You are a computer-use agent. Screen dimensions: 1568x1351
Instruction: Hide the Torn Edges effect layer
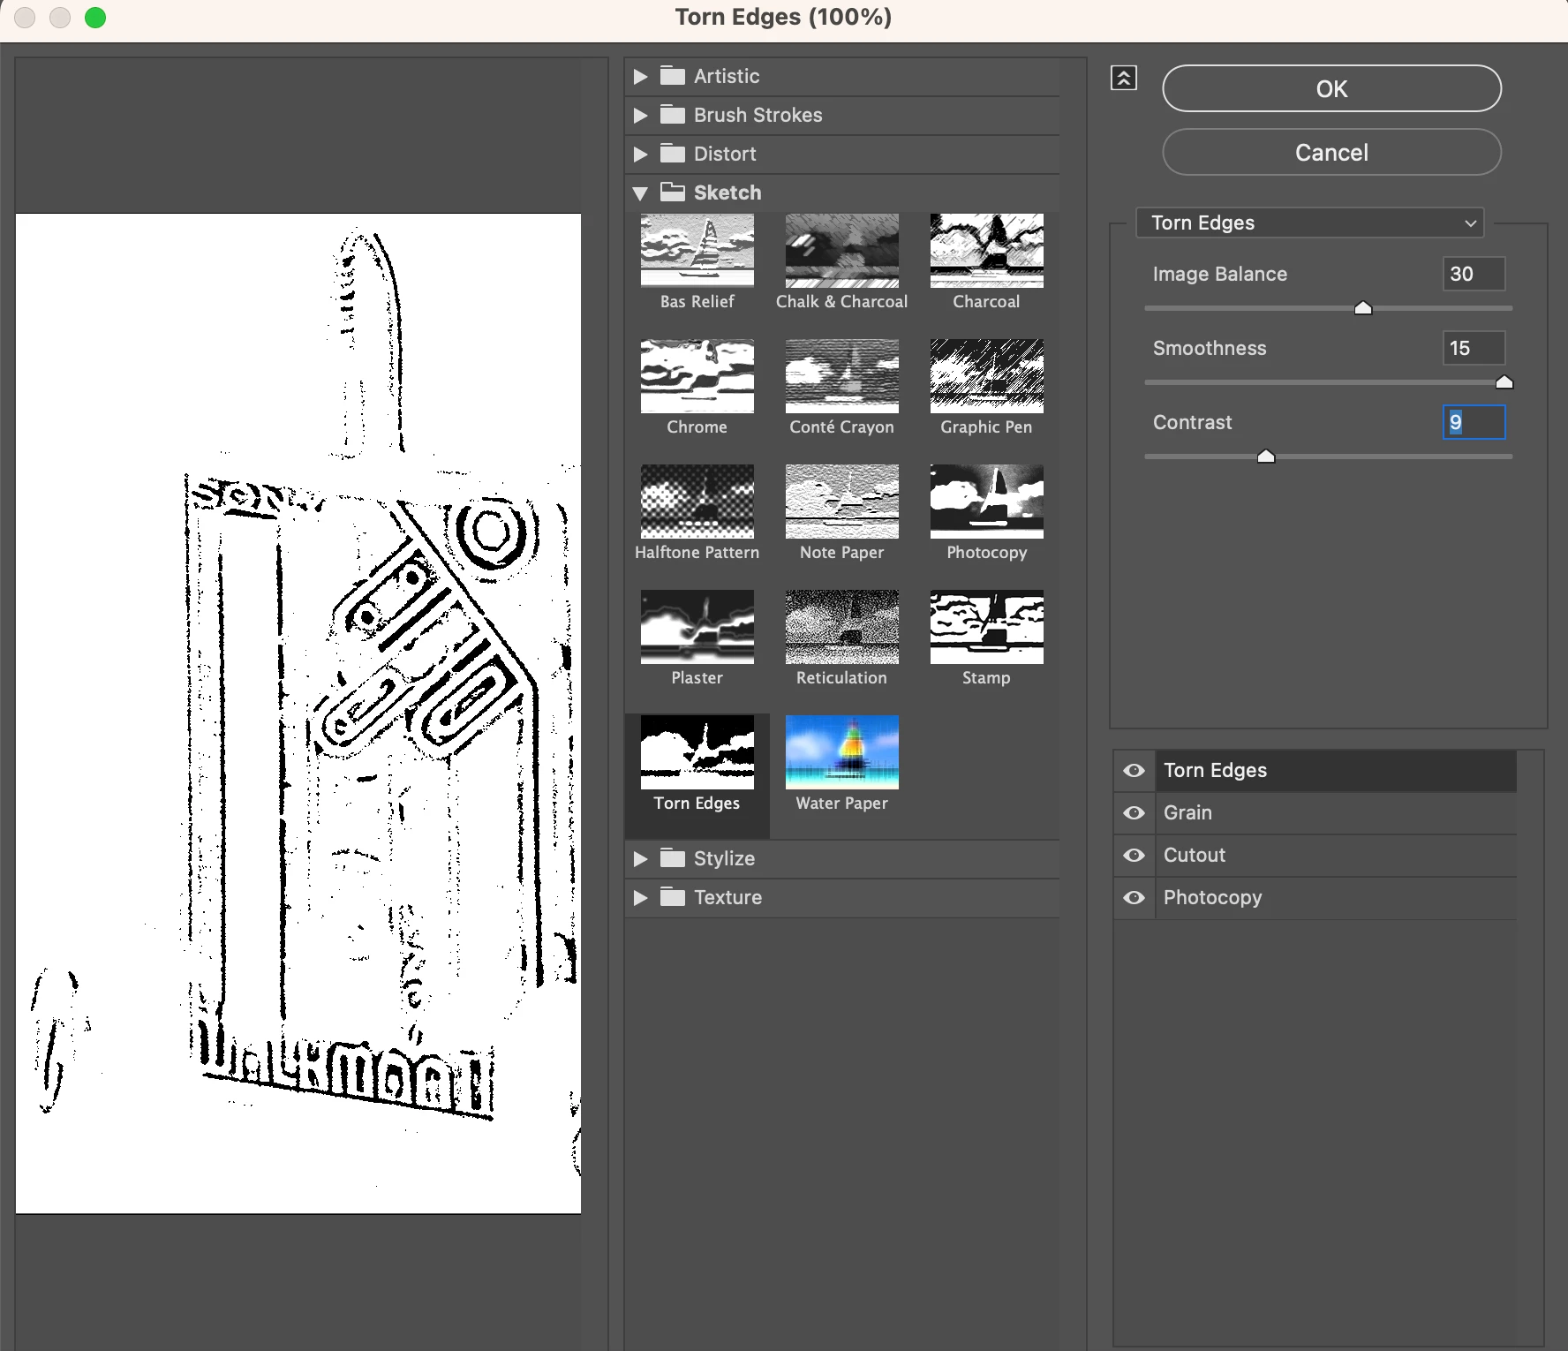1135,771
